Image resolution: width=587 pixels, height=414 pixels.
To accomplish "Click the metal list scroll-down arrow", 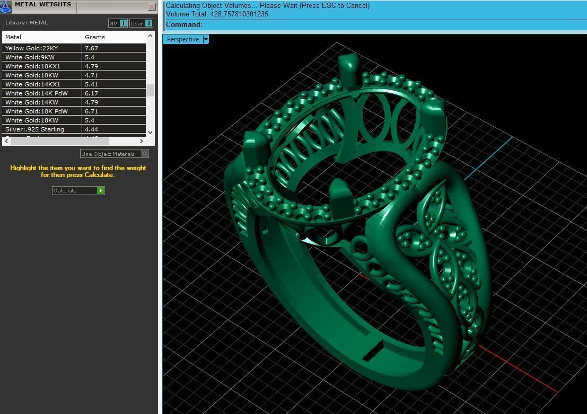I will [150, 132].
